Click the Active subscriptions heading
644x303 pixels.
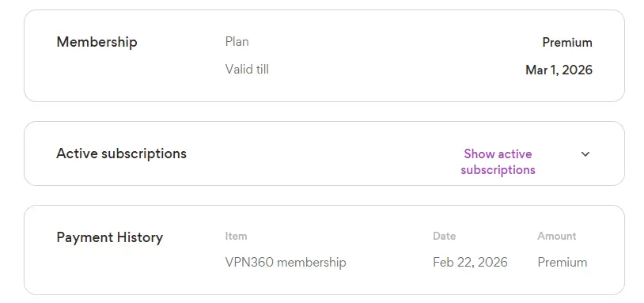(x=121, y=153)
